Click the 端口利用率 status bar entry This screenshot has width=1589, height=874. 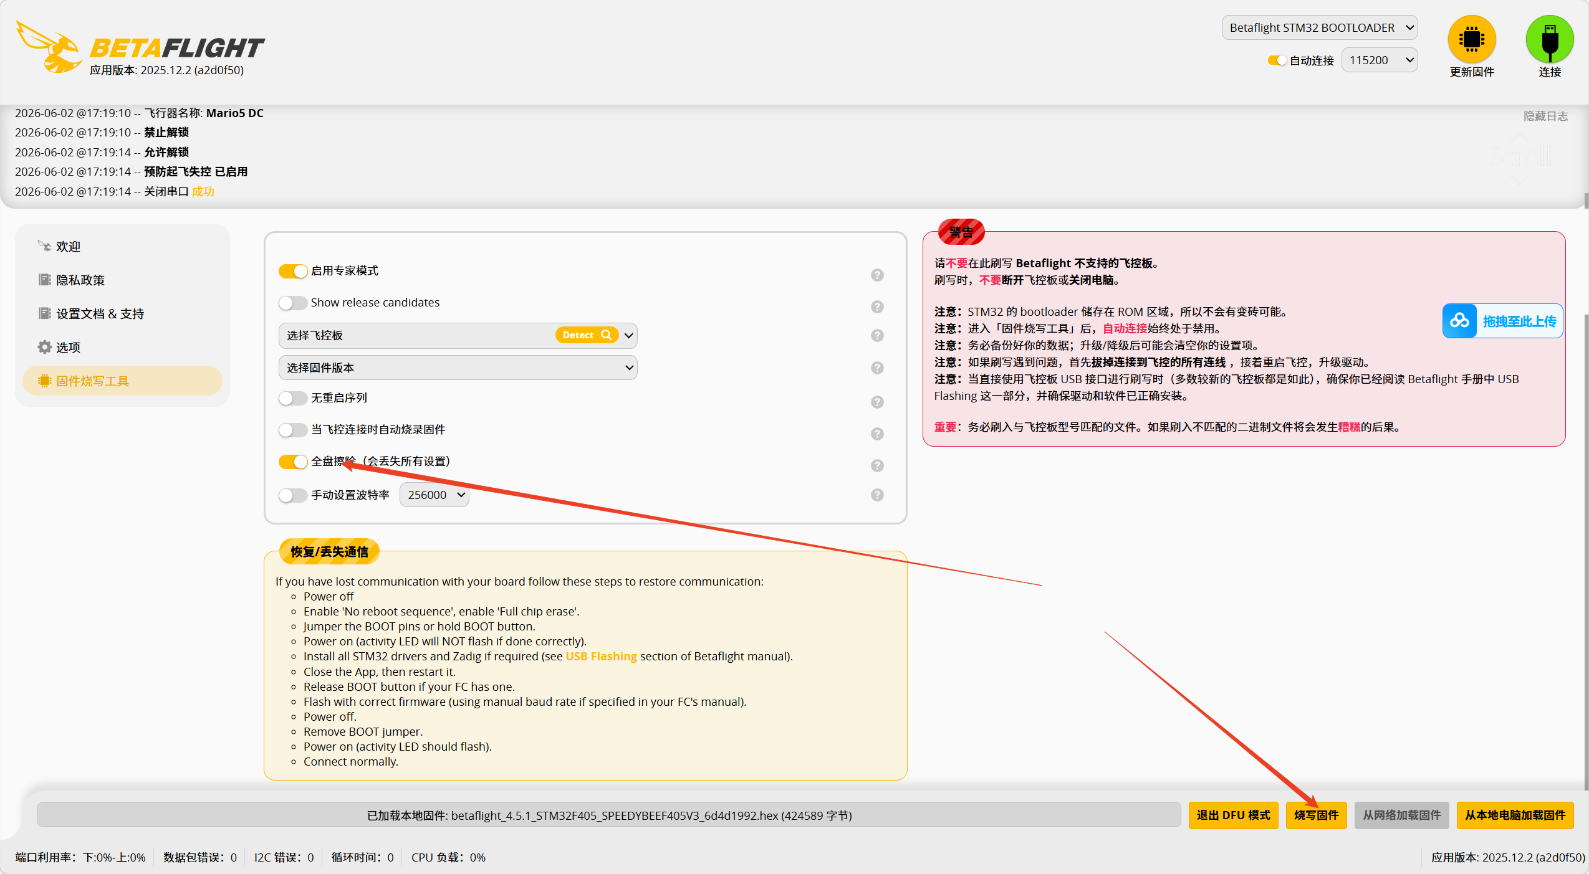[x=80, y=857]
